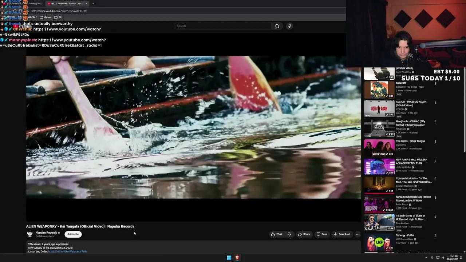Click title 'The Gems - Silver Tongue'
This screenshot has width=466, height=262.
(x=410, y=141)
